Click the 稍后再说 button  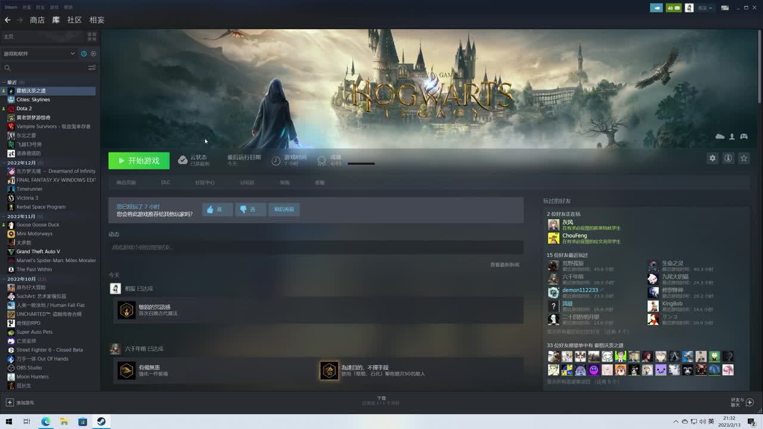[x=284, y=209]
